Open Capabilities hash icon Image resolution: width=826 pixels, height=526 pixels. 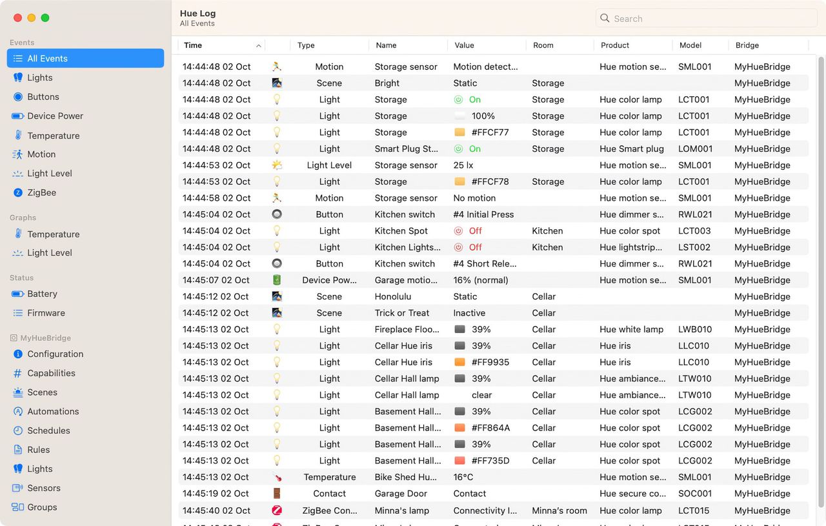pyautogui.click(x=18, y=373)
